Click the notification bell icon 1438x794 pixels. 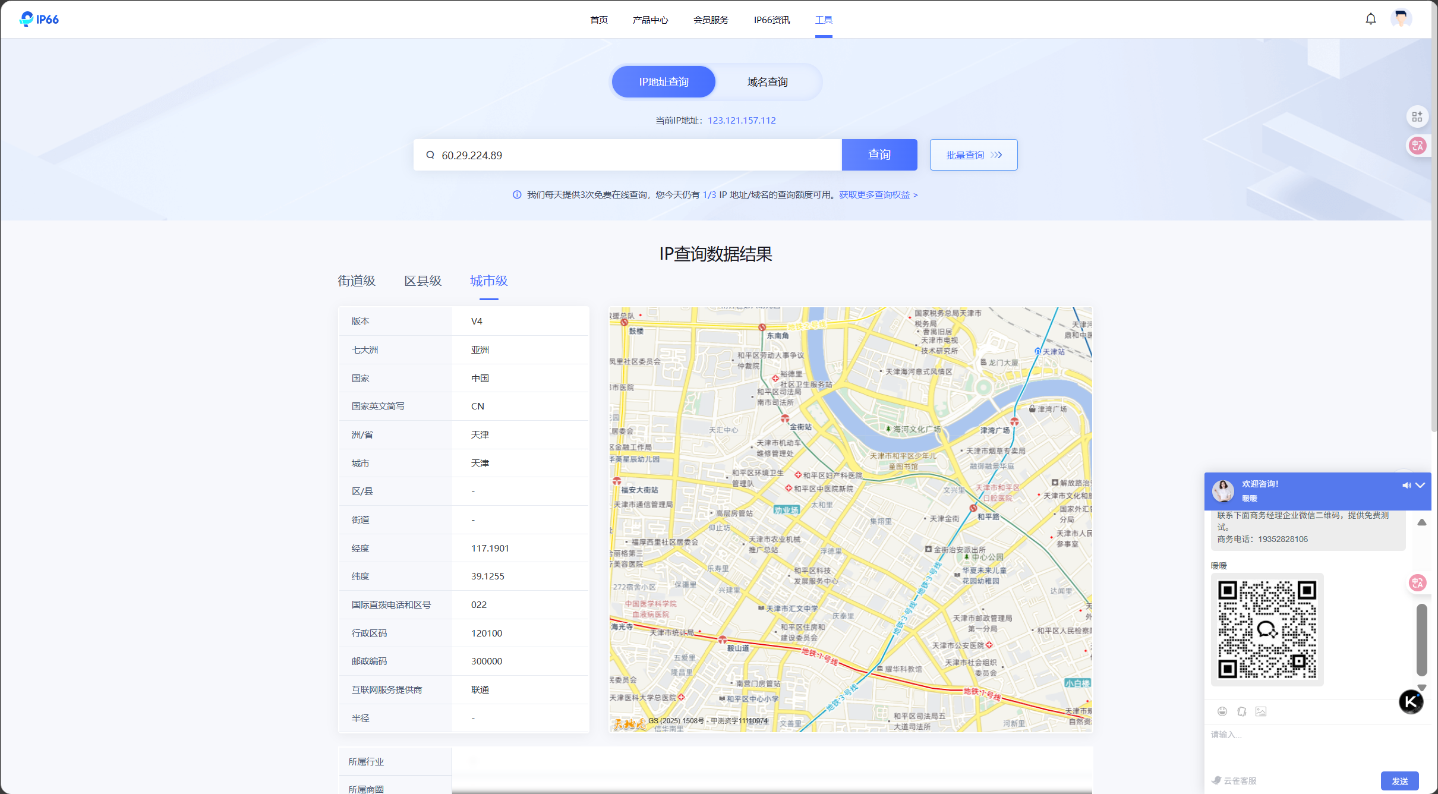point(1370,19)
